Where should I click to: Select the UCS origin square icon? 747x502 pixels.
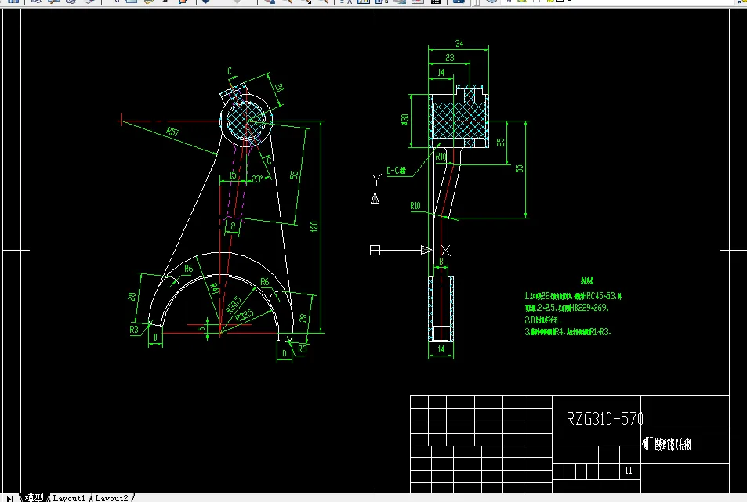[x=375, y=250]
